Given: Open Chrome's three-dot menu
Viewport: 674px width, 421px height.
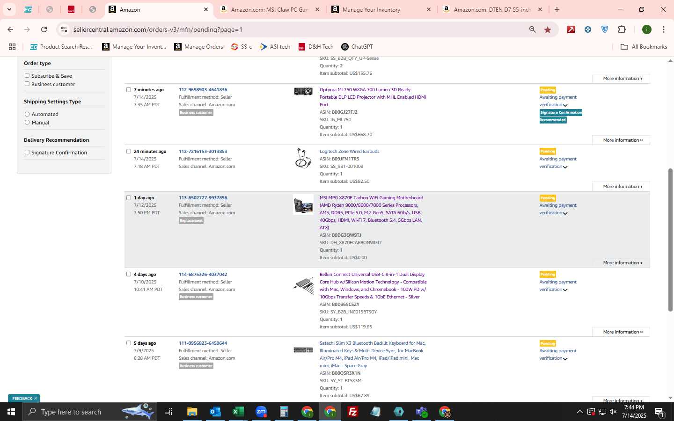Looking at the screenshot, I should coord(663,29).
